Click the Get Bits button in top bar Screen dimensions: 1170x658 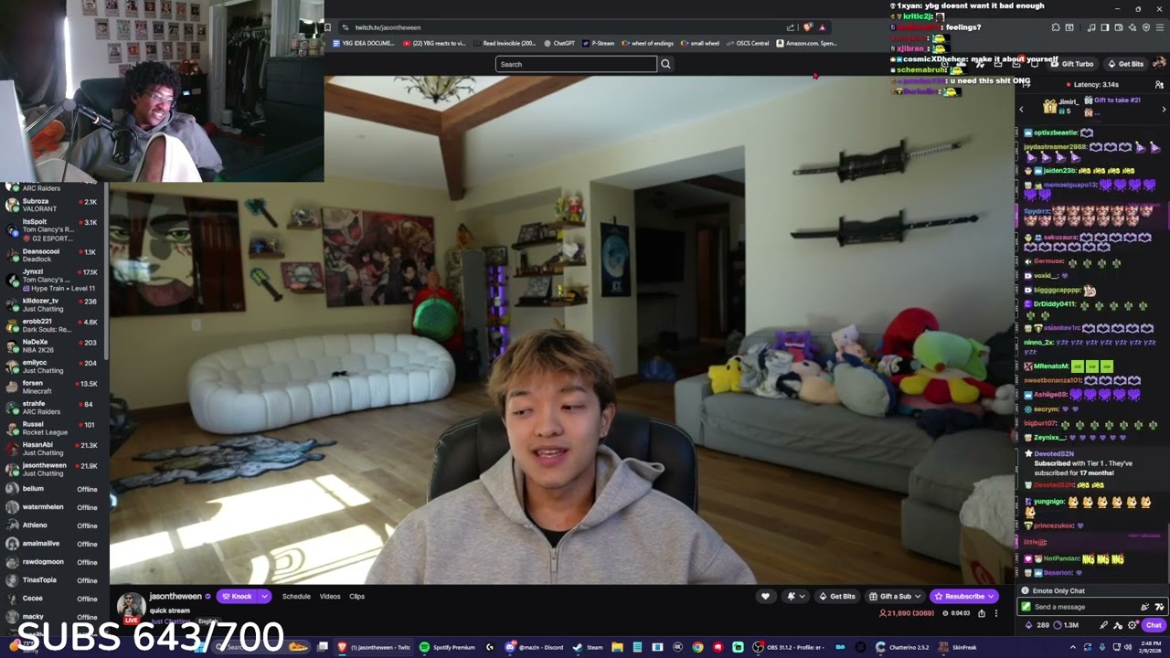(x=1125, y=64)
